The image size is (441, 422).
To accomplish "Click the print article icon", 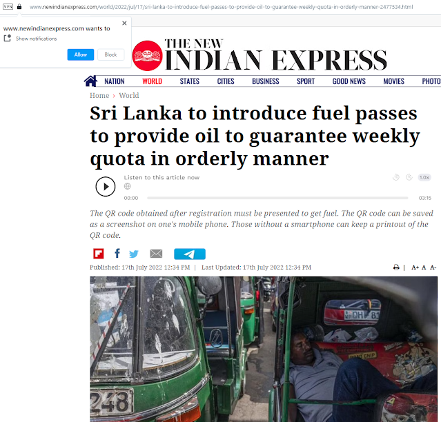I will (x=396, y=268).
